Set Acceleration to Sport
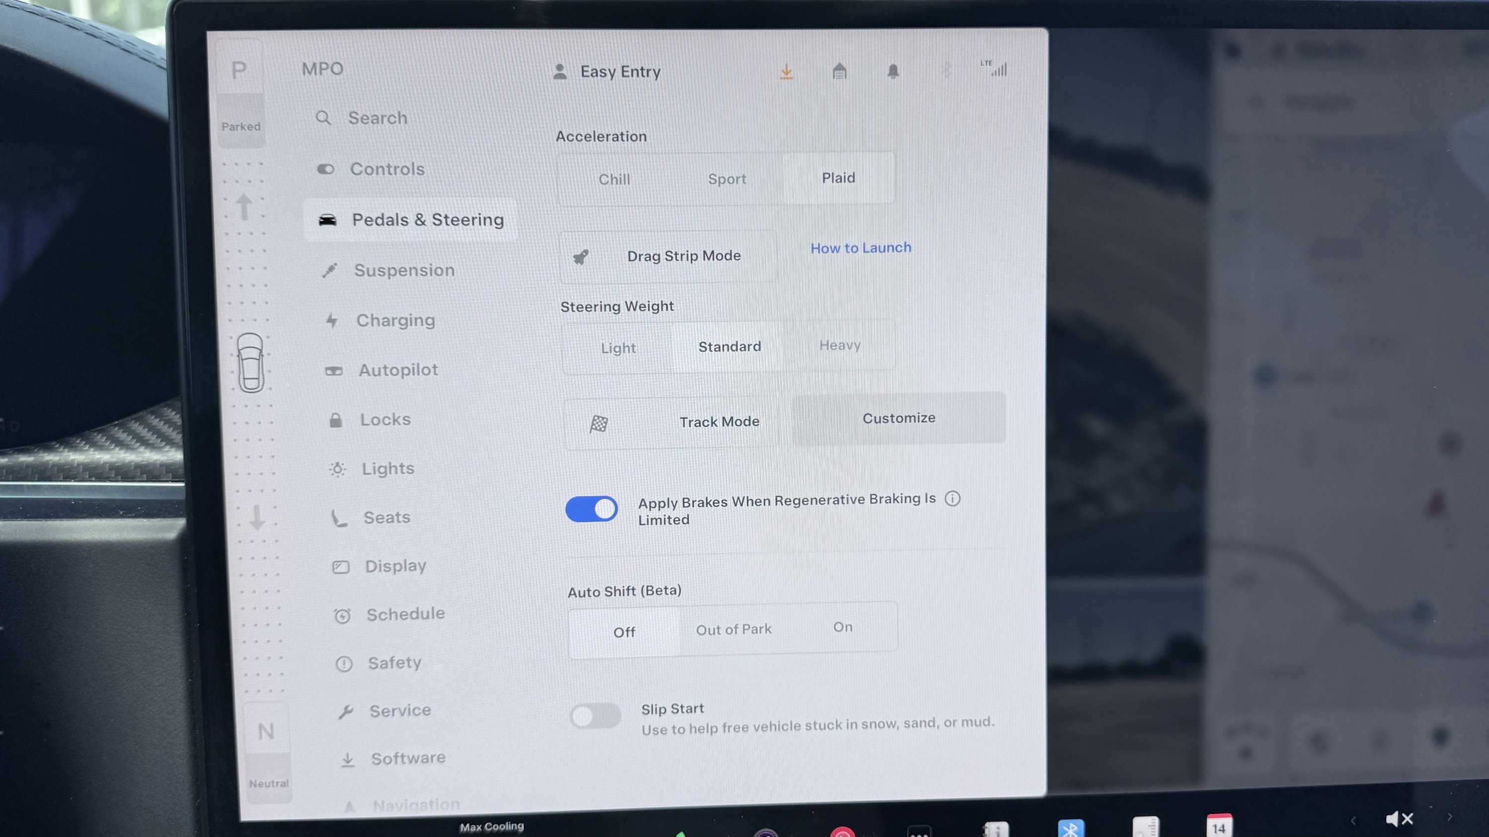The height and width of the screenshot is (837, 1489). click(727, 179)
